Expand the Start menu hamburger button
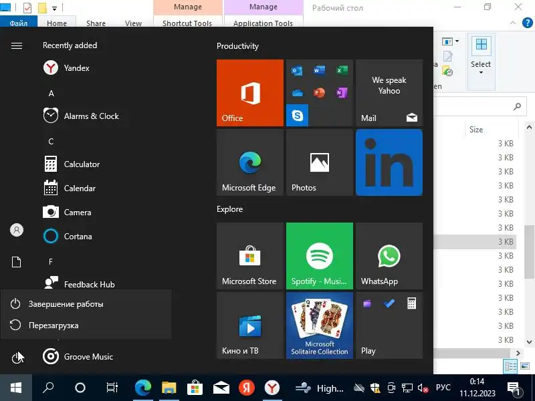 click(x=16, y=45)
